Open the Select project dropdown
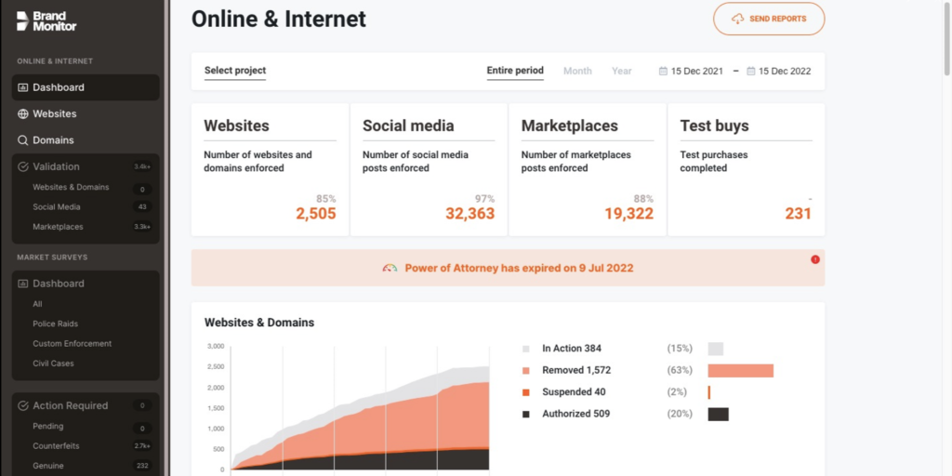 pyautogui.click(x=235, y=71)
